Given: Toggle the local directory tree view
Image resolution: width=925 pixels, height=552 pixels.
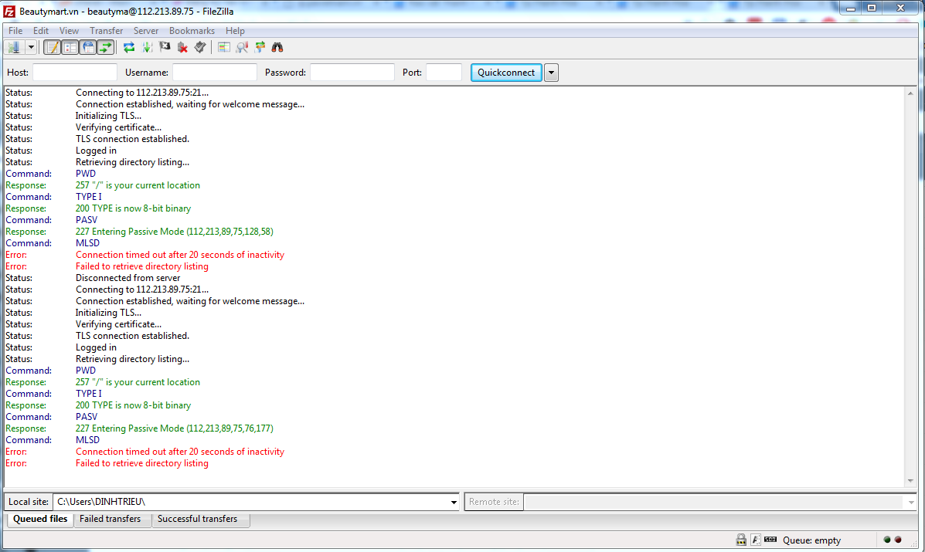Looking at the screenshot, I should coord(70,47).
